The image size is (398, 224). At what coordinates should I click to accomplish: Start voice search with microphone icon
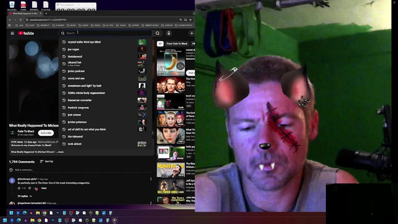(x=169, y=33)
